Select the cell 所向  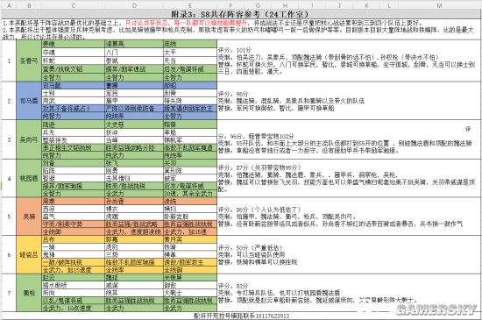[73, 293]
